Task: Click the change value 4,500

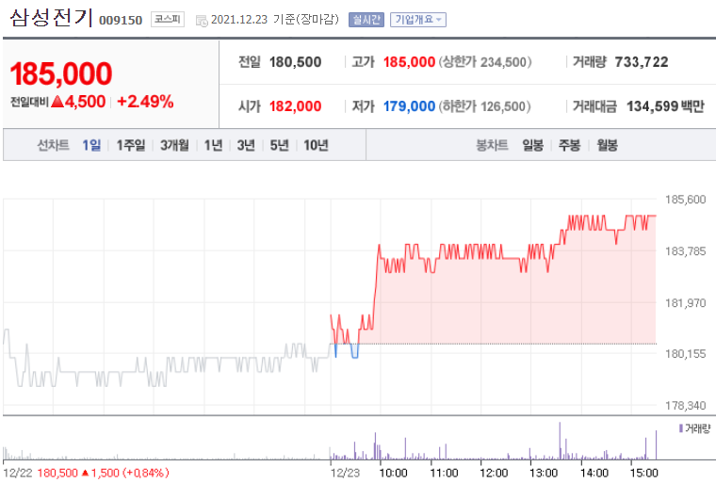Action: point(85,102)
